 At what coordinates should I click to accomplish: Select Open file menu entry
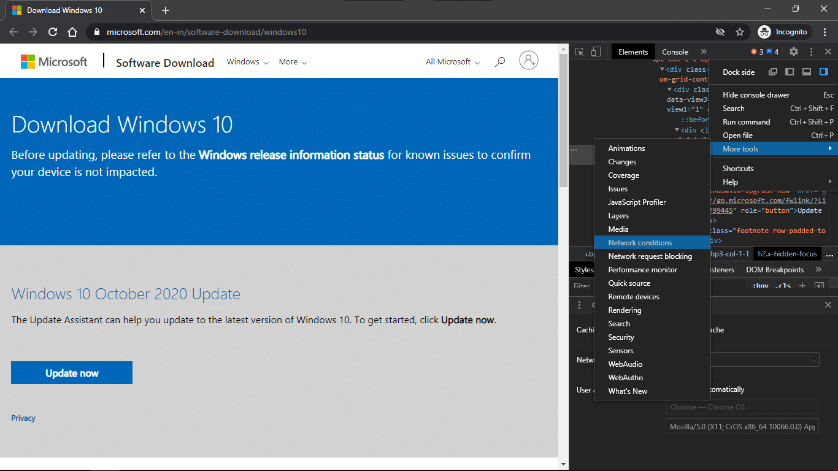click(774, 136)
